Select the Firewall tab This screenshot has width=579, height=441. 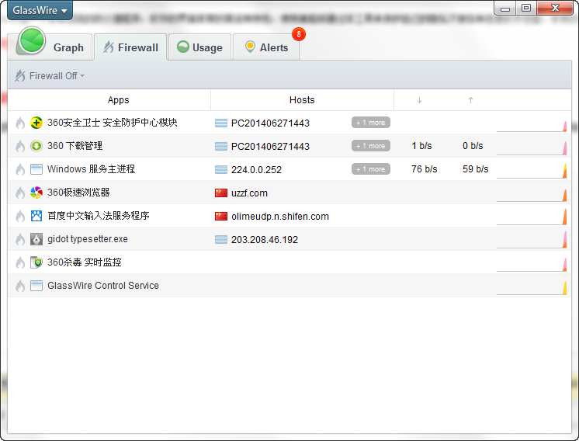130,47
